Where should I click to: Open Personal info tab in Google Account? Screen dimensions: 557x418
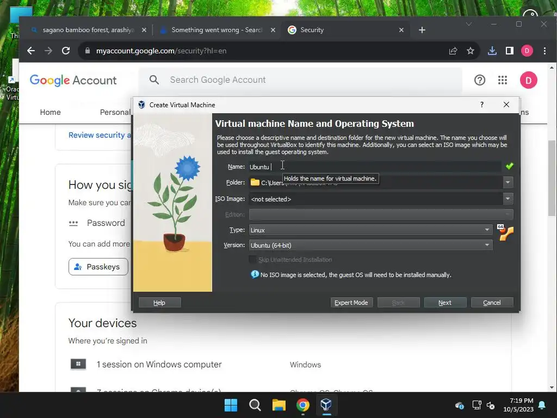[x=115, y=112]
